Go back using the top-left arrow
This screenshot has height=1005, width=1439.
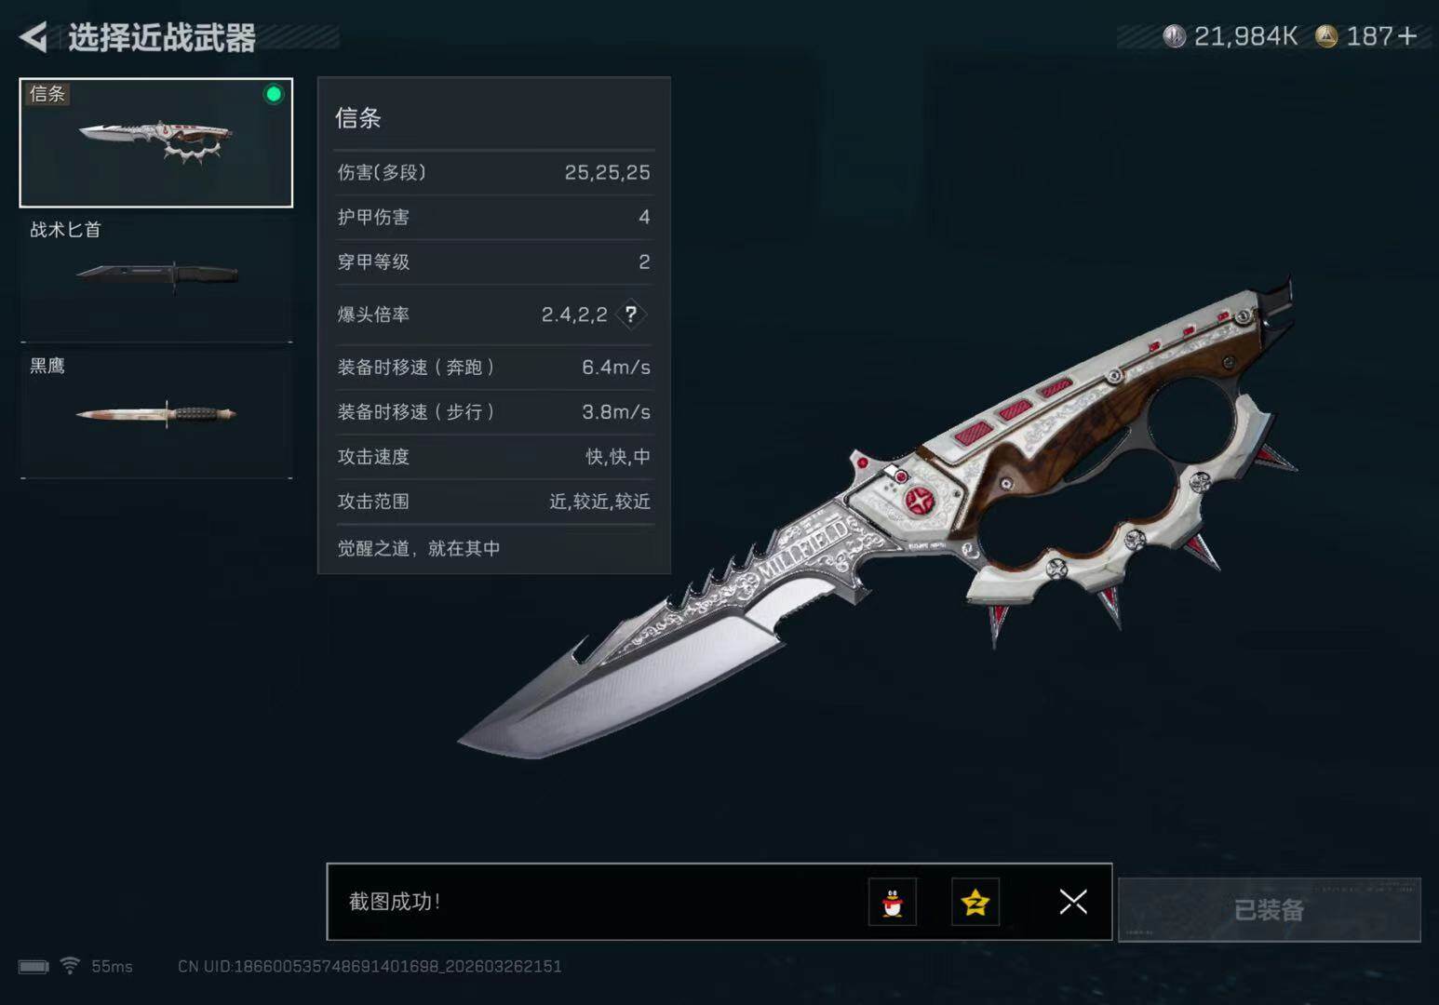(34, 37)
